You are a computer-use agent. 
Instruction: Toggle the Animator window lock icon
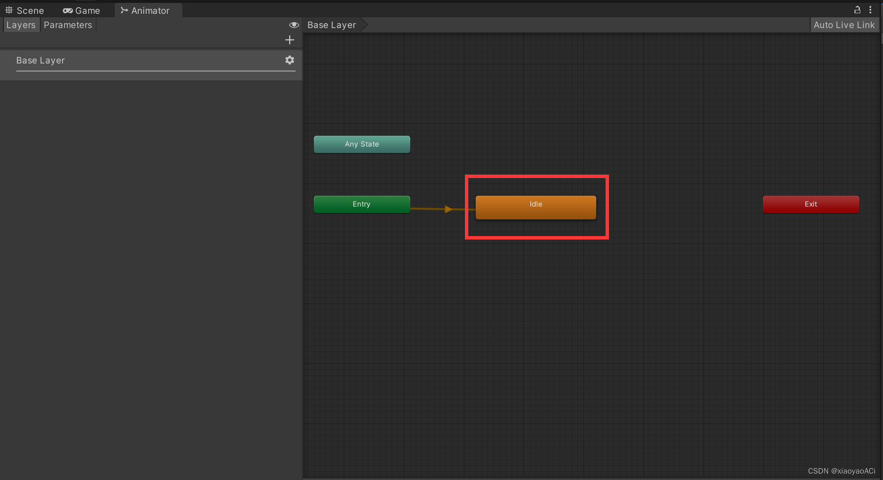(x=857, y=10)
